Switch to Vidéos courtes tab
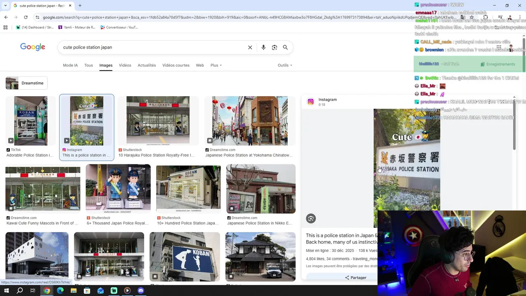 click(176, 65)
